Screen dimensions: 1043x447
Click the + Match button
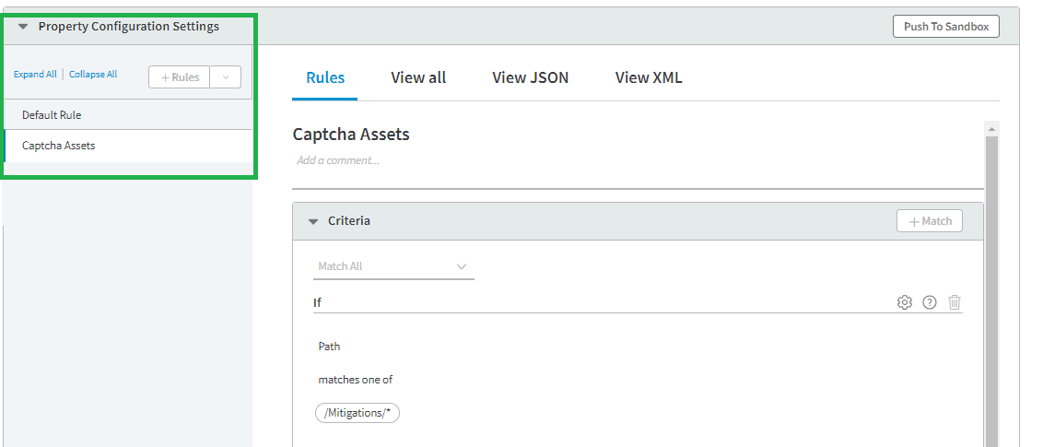[x=930, y=221]
